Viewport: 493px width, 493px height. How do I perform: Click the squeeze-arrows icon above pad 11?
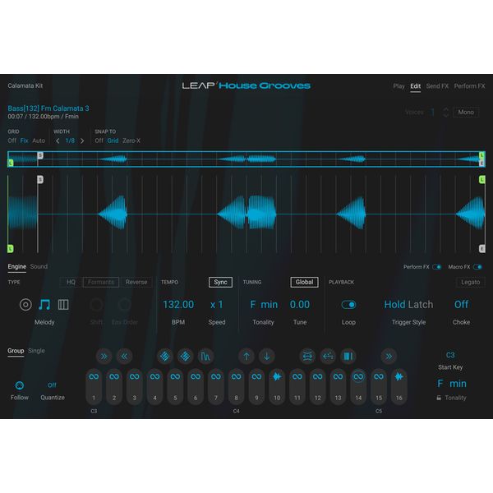(307, 357)
